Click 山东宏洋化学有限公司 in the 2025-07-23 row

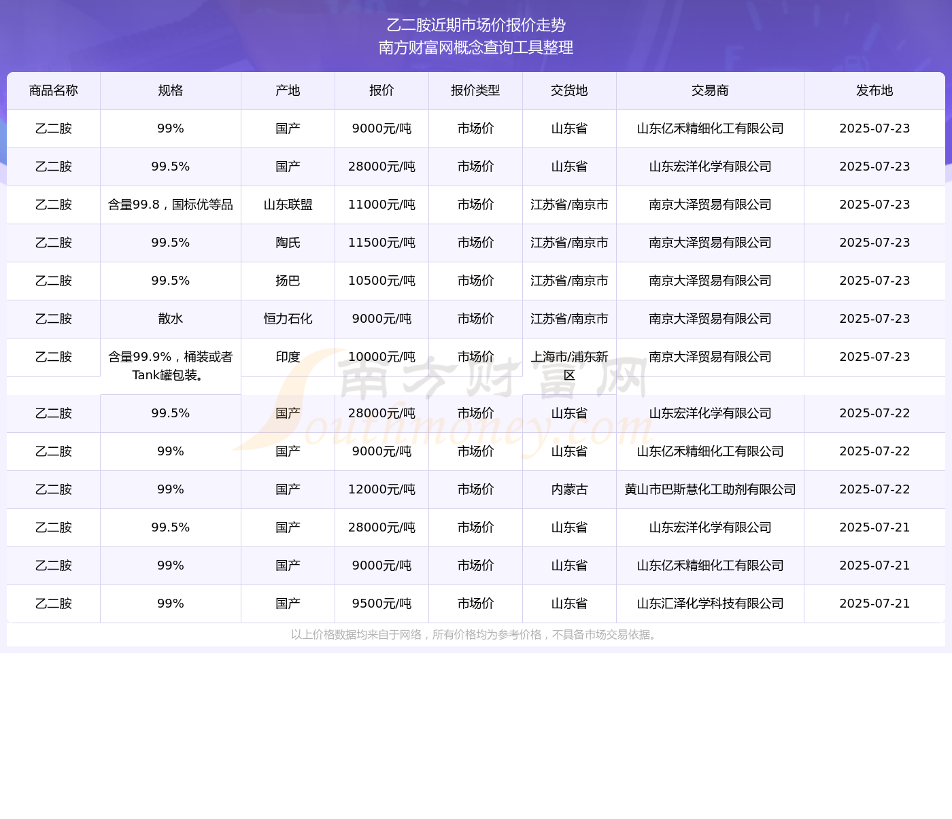coord(710,167)
